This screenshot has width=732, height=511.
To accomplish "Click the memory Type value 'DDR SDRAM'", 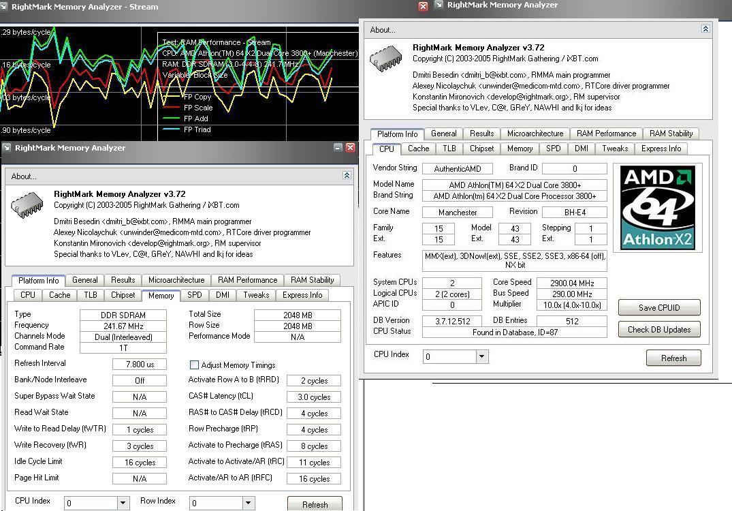I will coord(123,315).
